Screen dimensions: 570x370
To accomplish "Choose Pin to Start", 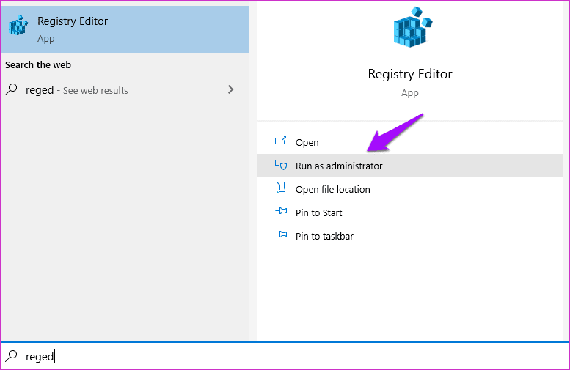I will pos(409,212).
